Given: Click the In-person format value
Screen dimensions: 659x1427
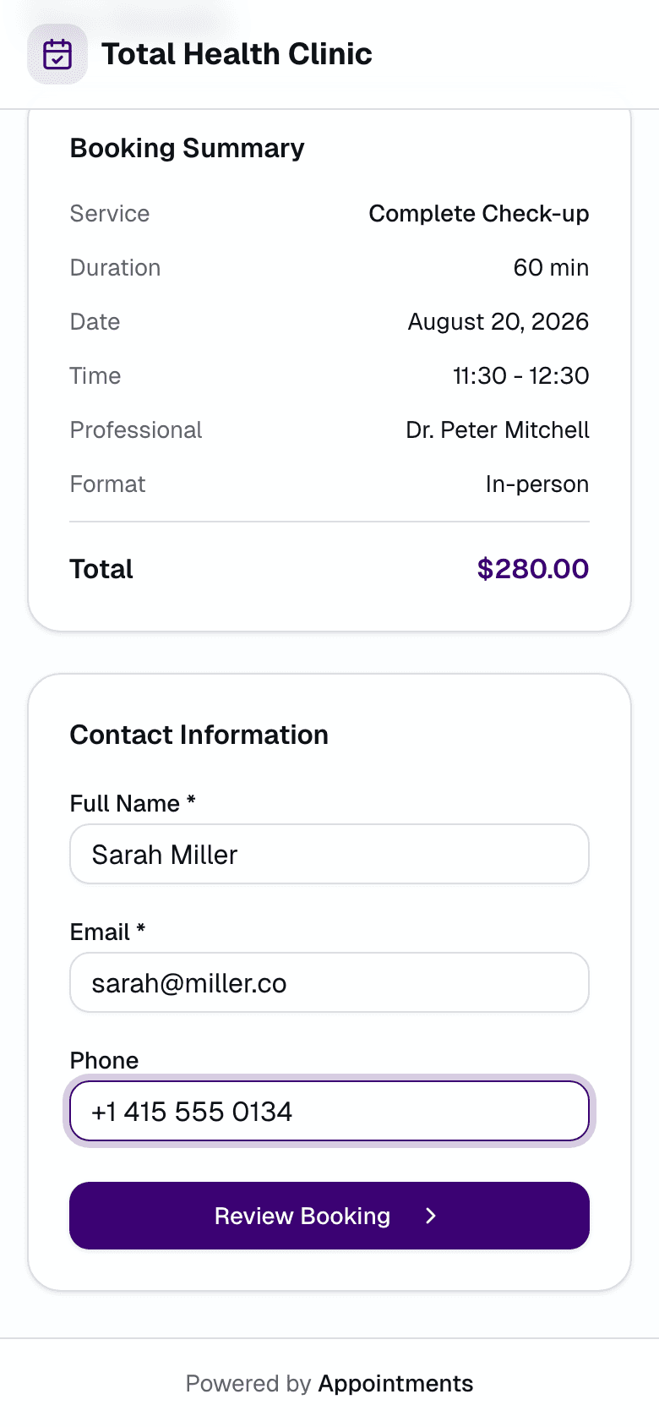Looking at the screenshot, I should point(537,484).
